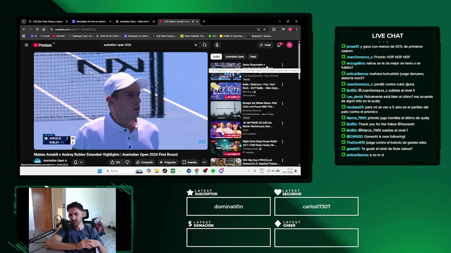Open the Chrome extensions puzzle icon
The image size is (451, 253).
click(274, 29)
